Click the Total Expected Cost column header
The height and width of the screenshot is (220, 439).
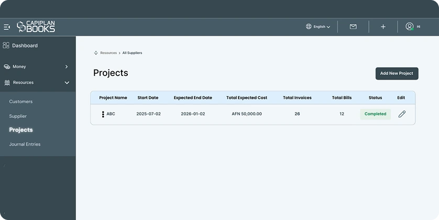[247, 97]
